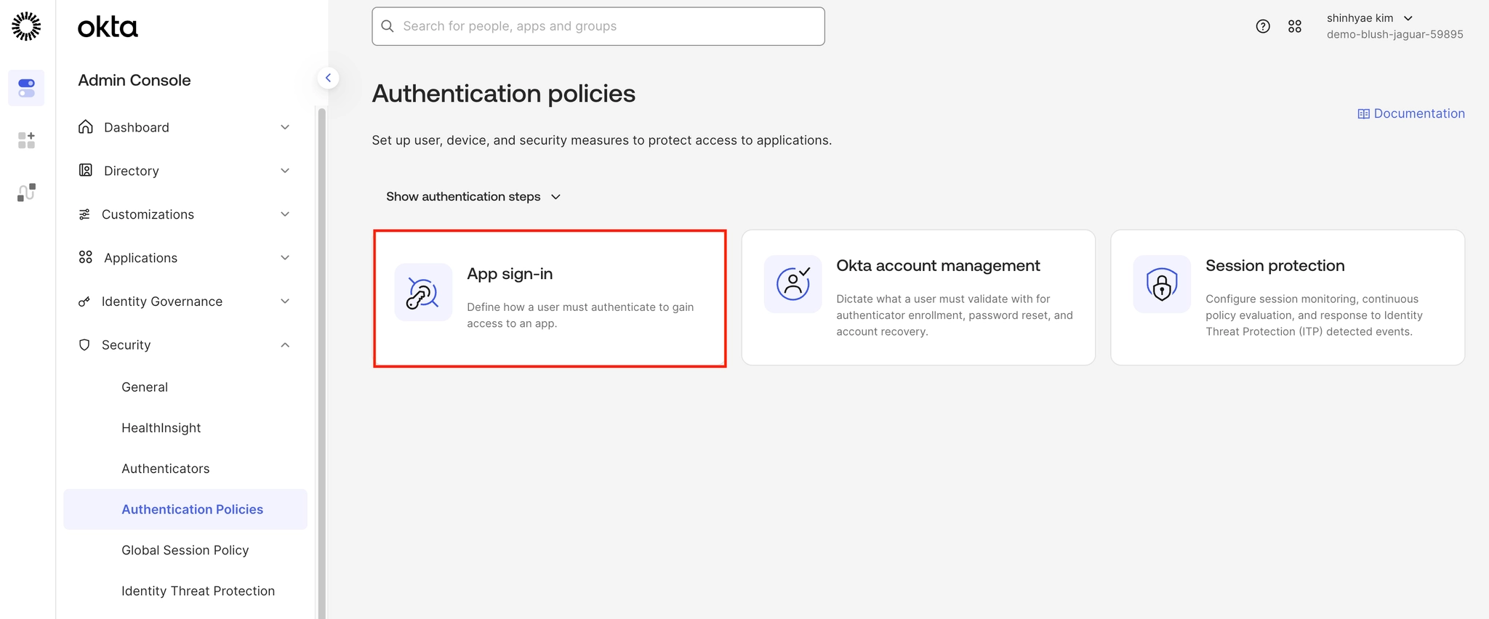The image size is (1489, 619).
Task: Expand the Directory menu chevron
Action: click(x=285, y=171)
